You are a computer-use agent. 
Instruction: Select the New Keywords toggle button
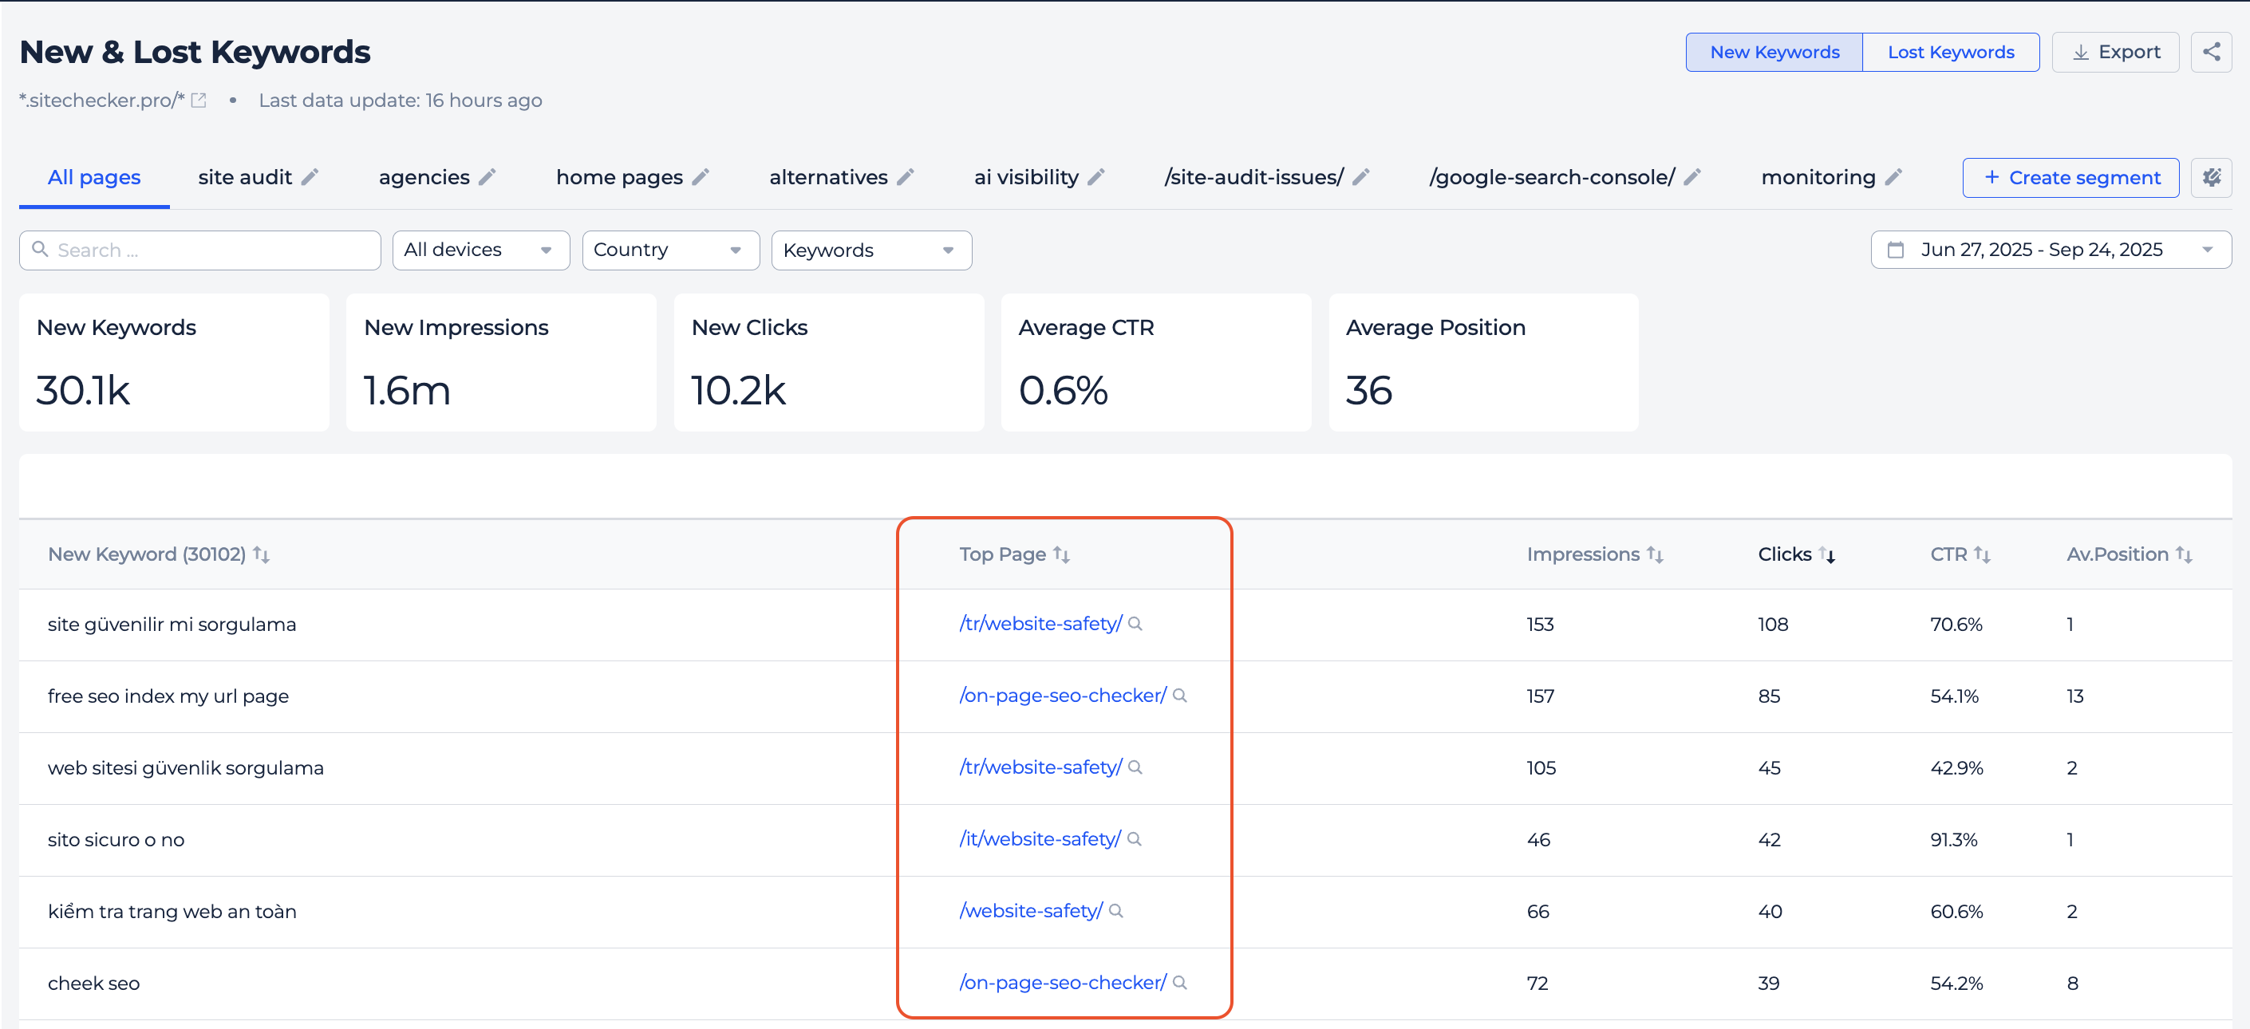1774,53
